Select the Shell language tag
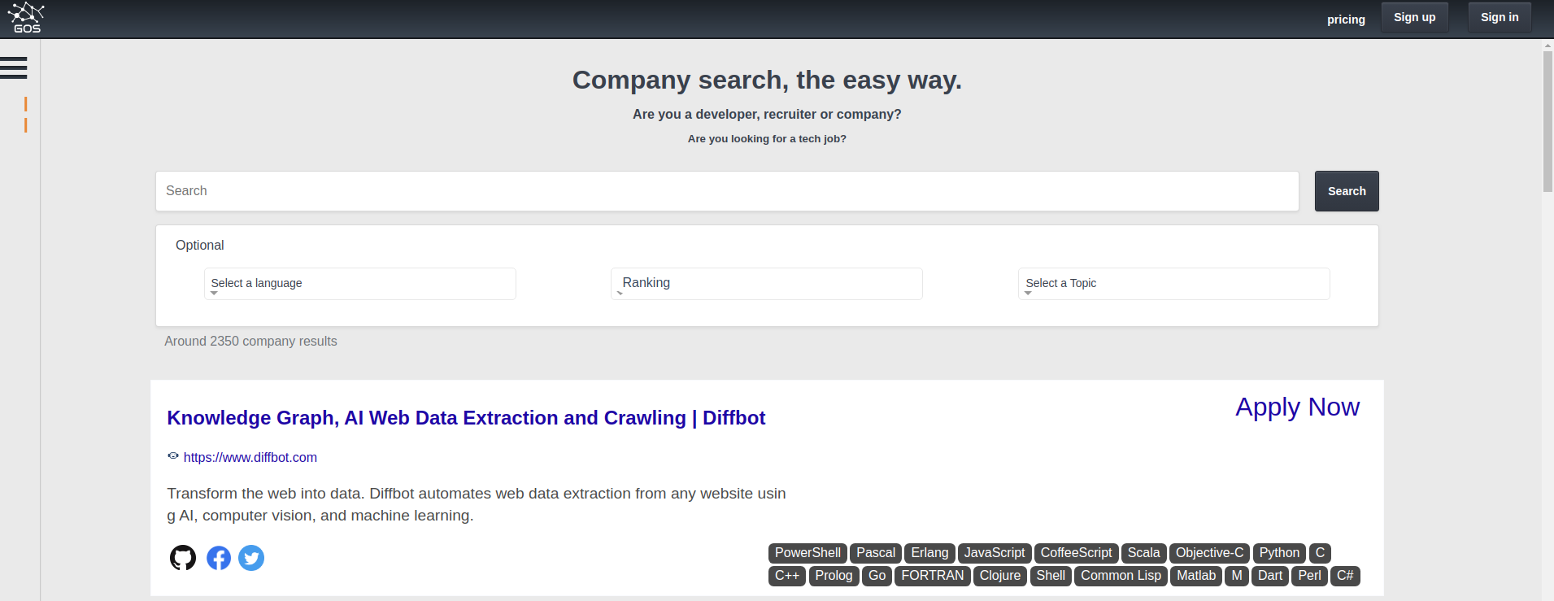Viewport: 1554px width, 601px height. point(1051,576)
